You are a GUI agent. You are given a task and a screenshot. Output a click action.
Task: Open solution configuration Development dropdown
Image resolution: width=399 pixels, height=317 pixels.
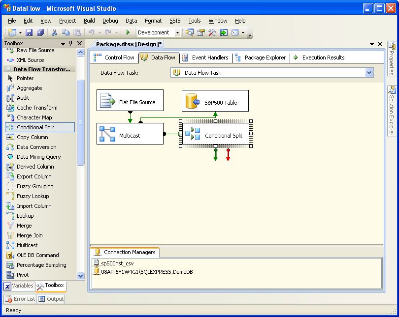pyautogui.click(x=177, y=33)
